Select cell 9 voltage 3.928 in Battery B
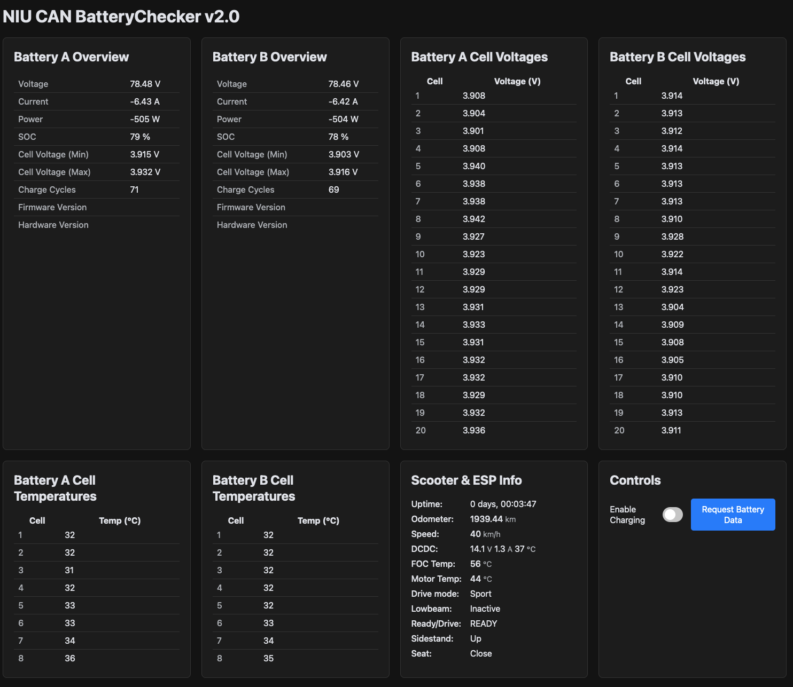The image size is (793, 687). [672, 236]
